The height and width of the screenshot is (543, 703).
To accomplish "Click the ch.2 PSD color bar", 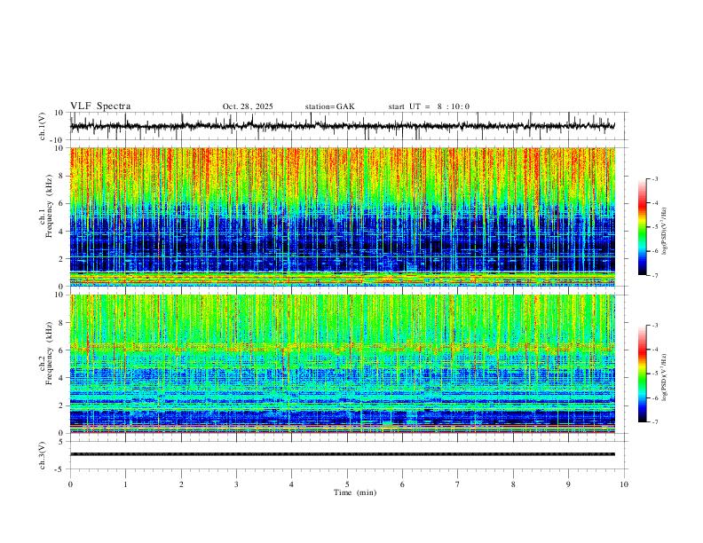I will click(x=643, y=374).
